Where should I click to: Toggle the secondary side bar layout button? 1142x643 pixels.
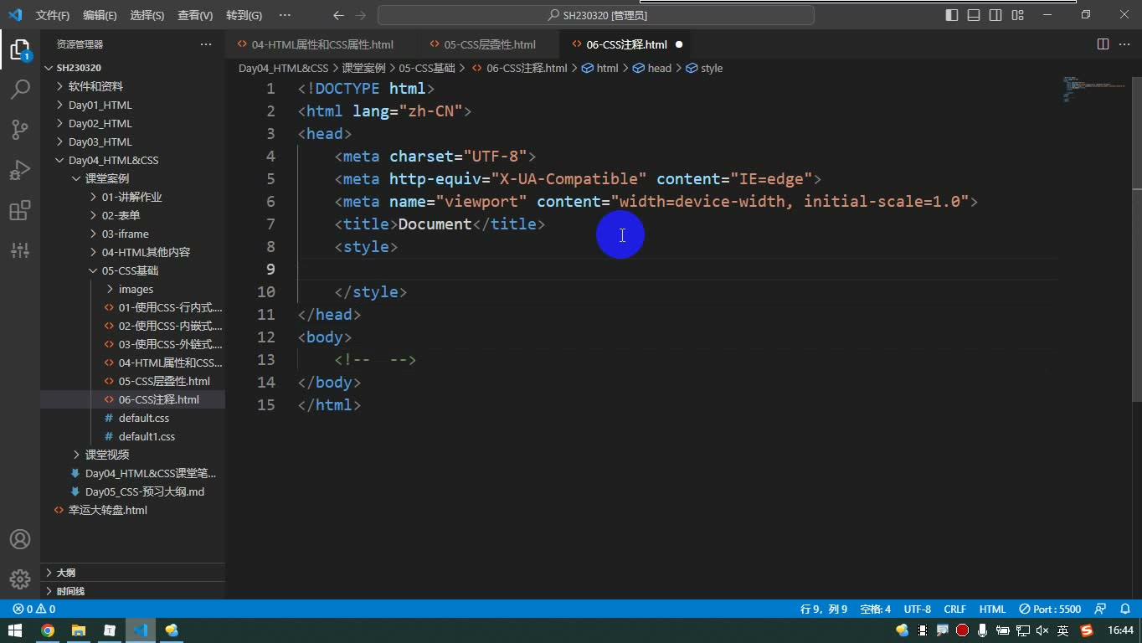[x=995, y=15]
